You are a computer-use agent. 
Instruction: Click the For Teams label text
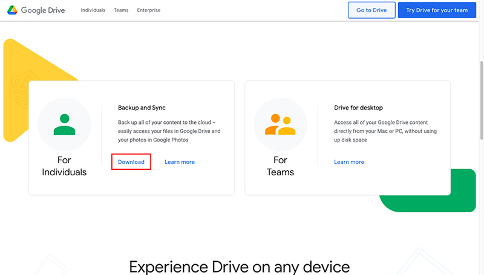281,166
